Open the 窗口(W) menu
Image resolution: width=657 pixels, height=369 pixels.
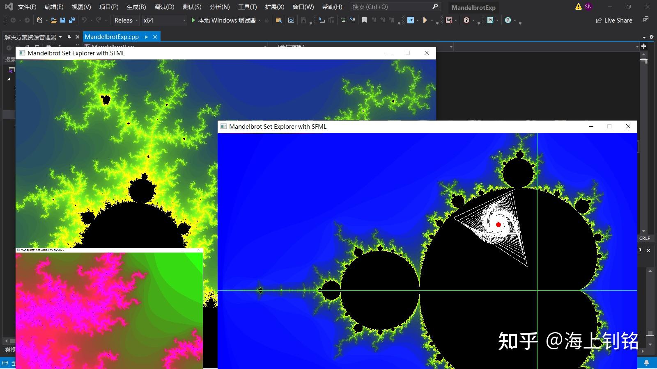pyautogui.click(x=303, y=7)
